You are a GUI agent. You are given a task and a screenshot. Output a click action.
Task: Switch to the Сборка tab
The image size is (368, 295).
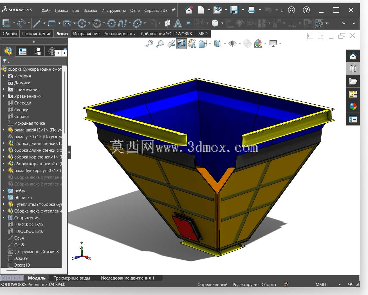click(10, 33)
